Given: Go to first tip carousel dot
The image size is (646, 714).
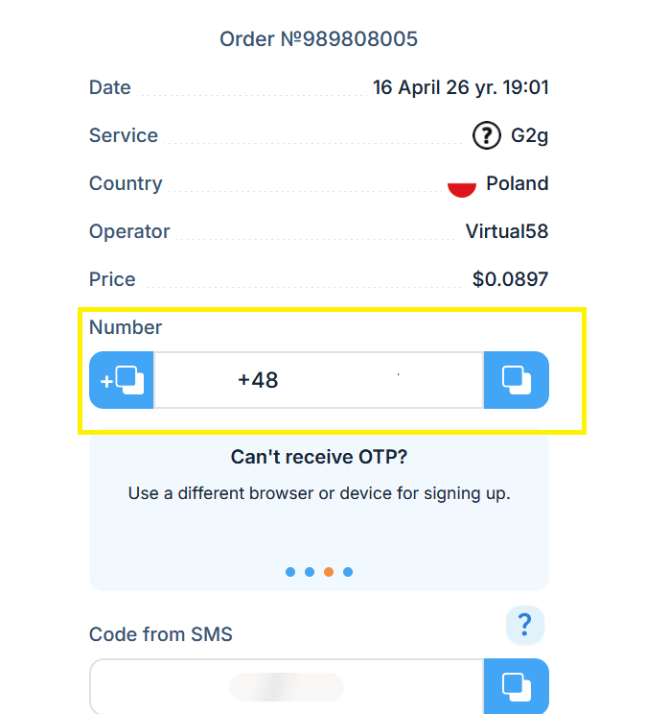Looking at the screenshot, I should point(290,572).
